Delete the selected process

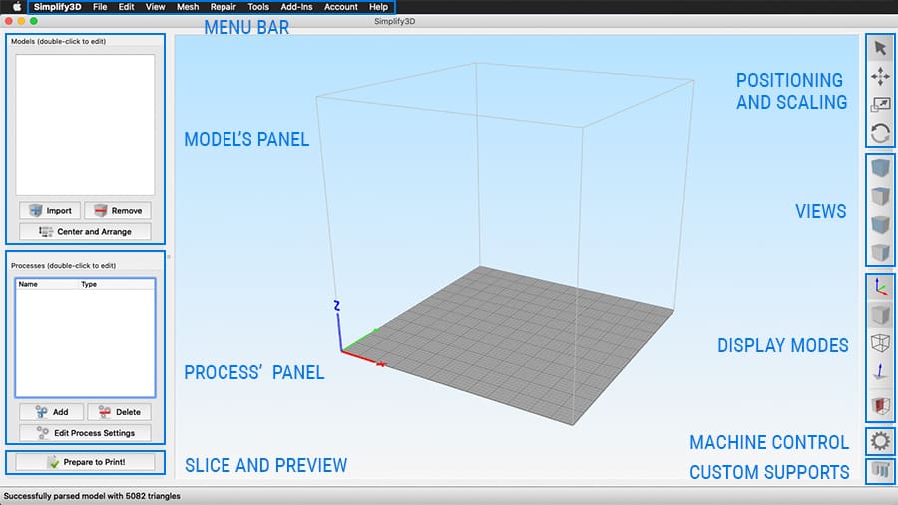tap(119, 412)
